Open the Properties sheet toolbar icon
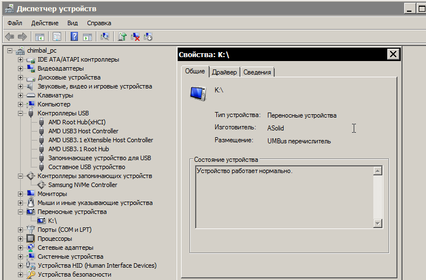The image size is (426, 280). 57,37
